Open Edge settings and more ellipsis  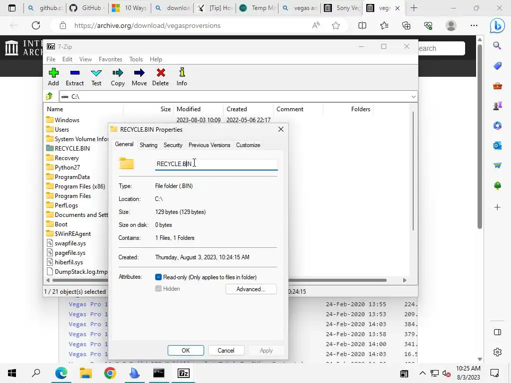pyautogui.click(x=474, y=25)
